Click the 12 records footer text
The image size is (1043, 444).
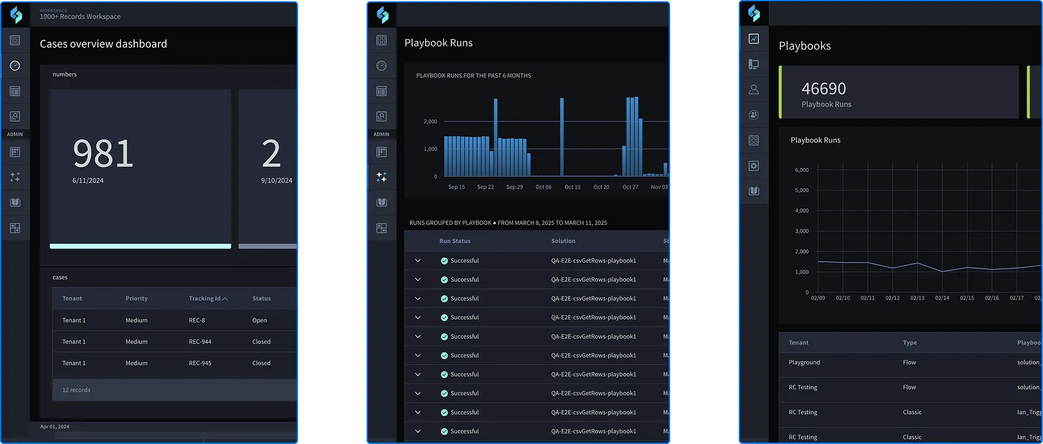(x=76, y=390)
